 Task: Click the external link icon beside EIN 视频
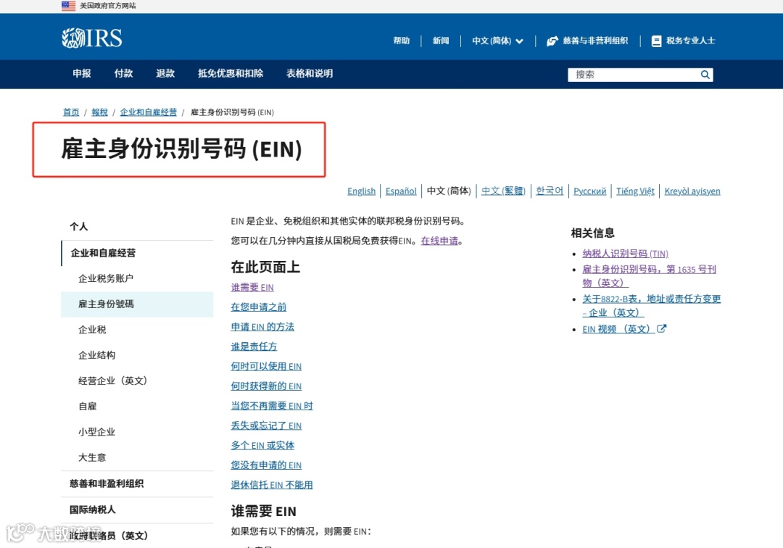tap(661, 329)
